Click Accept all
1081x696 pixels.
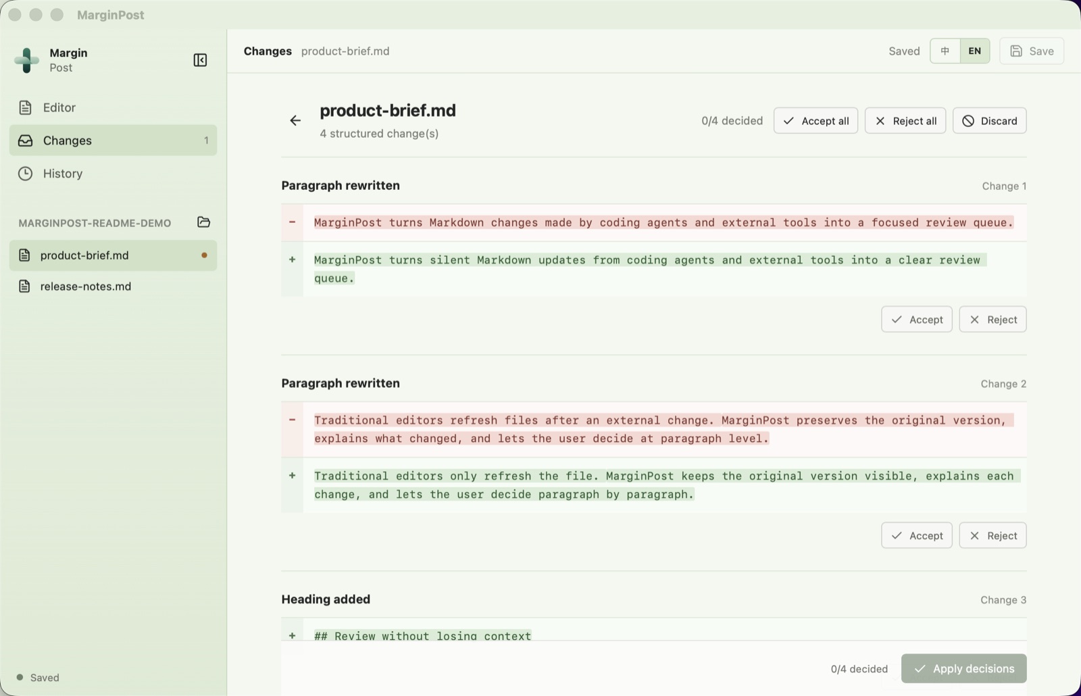pyautogui.click(x=815, y=121)
